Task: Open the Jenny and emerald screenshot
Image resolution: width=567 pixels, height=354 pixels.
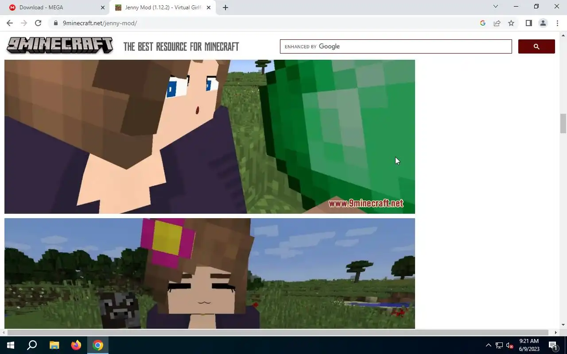Action: (210, 137)
